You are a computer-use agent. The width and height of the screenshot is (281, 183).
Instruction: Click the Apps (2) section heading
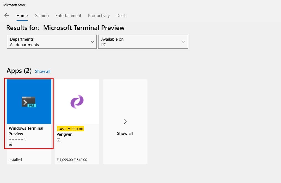[x=19, y=71]
